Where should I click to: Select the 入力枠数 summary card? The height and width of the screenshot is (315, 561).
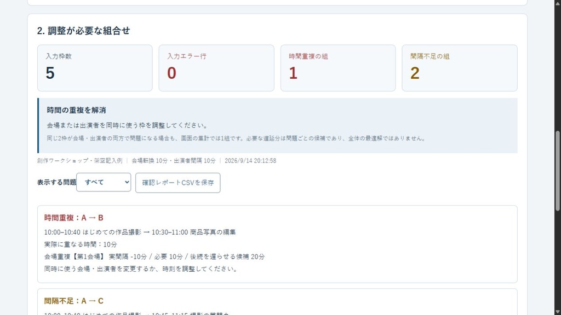coord(95,68)
